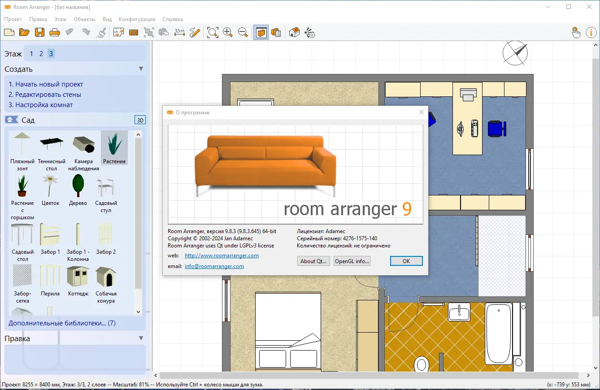Select the Растение plant object
The width and height of the screenshot is (600, 390).
click(x=114, y=148)
